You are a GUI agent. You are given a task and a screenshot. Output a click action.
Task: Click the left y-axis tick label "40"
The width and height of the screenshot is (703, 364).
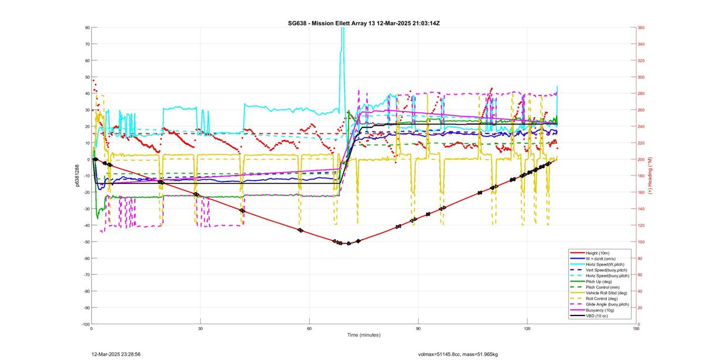87,94
